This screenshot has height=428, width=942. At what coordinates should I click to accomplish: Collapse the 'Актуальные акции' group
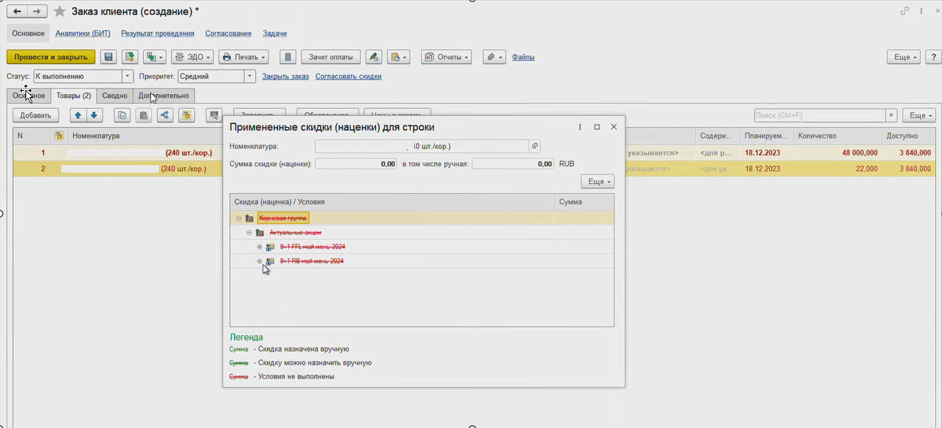point(249,233)
